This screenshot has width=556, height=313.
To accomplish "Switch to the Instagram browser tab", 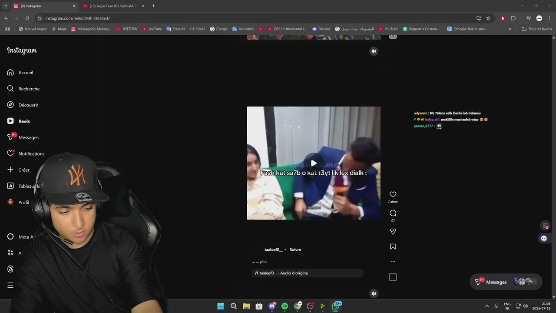I will tap(43, 6).
